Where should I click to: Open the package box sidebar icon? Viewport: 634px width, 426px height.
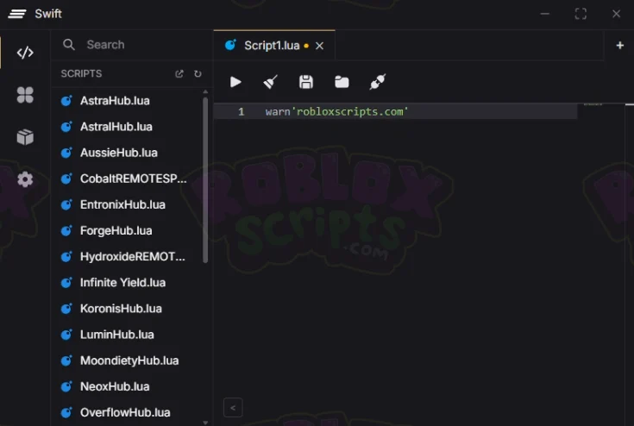(25, 137)
